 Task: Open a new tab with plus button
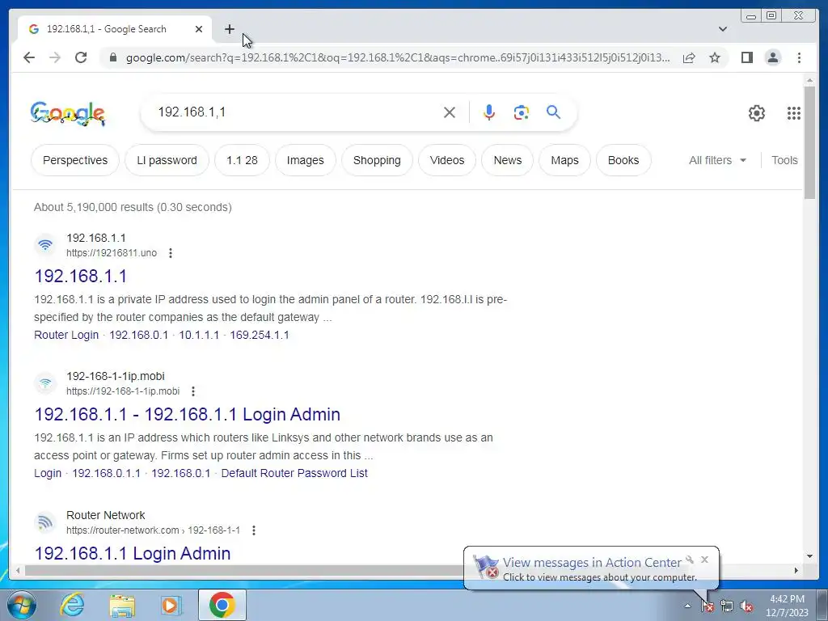coord(229,29)
